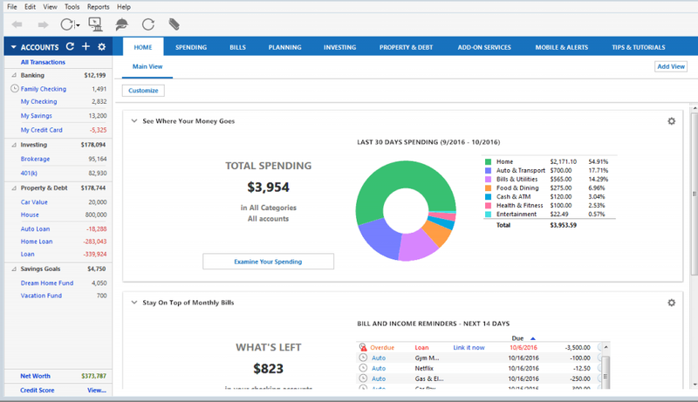The height and width of the screenshot is (402, 698).
Task: Open the Home Loan account
Action: [x=37, y=242]
